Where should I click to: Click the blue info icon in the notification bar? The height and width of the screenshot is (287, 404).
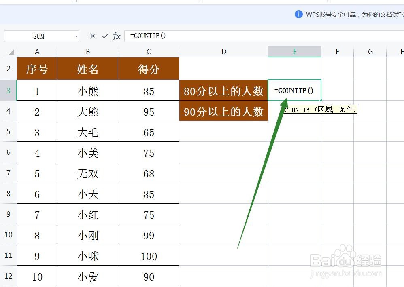(298, 14)
